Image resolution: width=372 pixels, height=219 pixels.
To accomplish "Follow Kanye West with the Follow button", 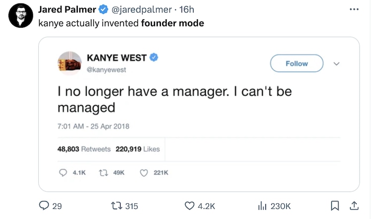I will pyautogui.click(x=297, y=63).
